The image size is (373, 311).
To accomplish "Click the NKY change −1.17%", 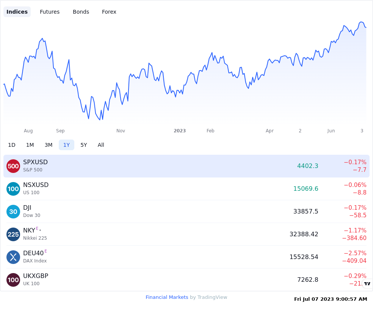I will coord(355,230).
